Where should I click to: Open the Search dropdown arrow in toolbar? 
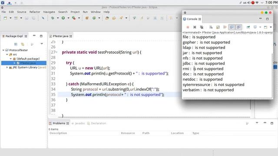coord(126,18)
